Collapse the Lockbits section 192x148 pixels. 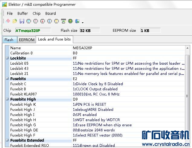coord(7,58)
